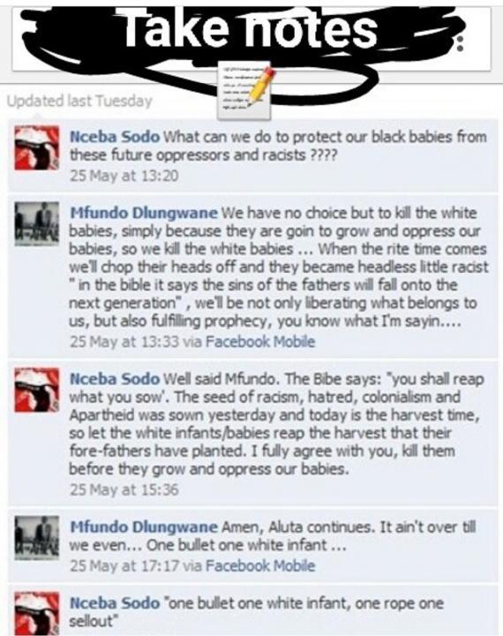This screenshot has width=503, height=636.
Task: Click Nceba Sodo's avatar on the 13:20 comment
Action: [37, 148]
